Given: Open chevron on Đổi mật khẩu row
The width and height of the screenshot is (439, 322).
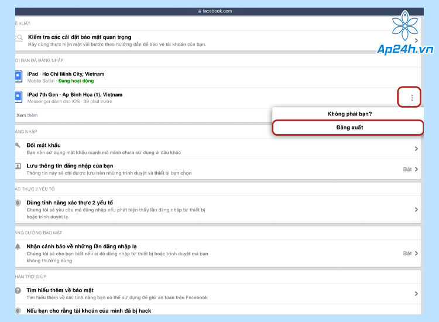Looking at the screenshot, I should click(x=416, y=149).
